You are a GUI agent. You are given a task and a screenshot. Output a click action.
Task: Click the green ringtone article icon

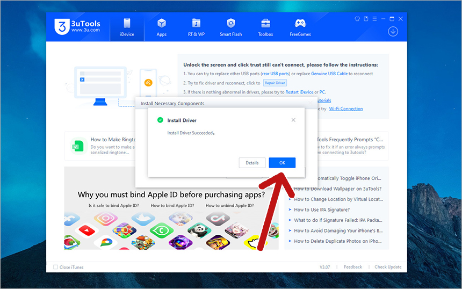click(78, 146)
